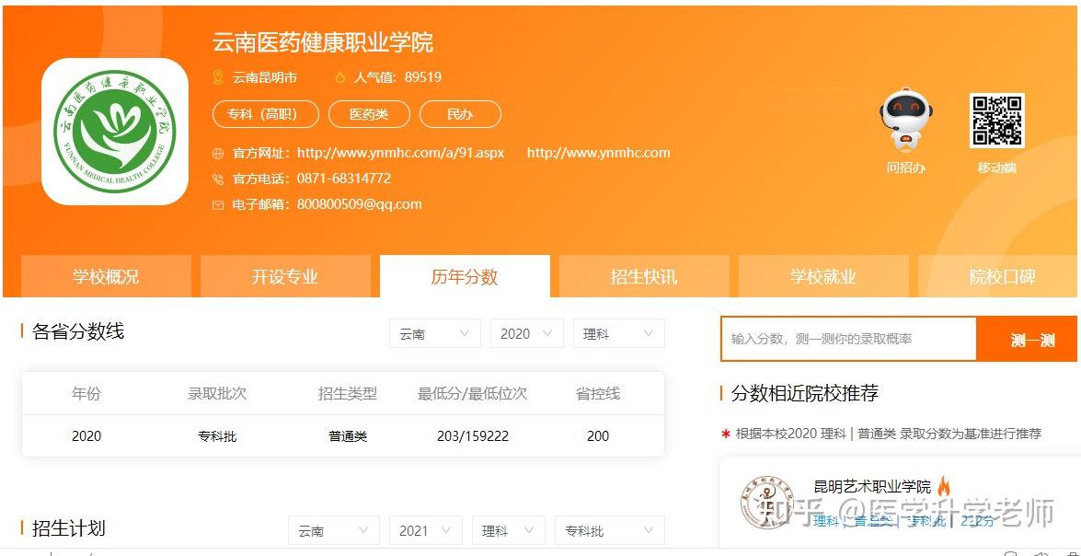The image size is (1081, 556).
Task: Click the flame icon beside 人气值
Action: [x=339, y=77]
